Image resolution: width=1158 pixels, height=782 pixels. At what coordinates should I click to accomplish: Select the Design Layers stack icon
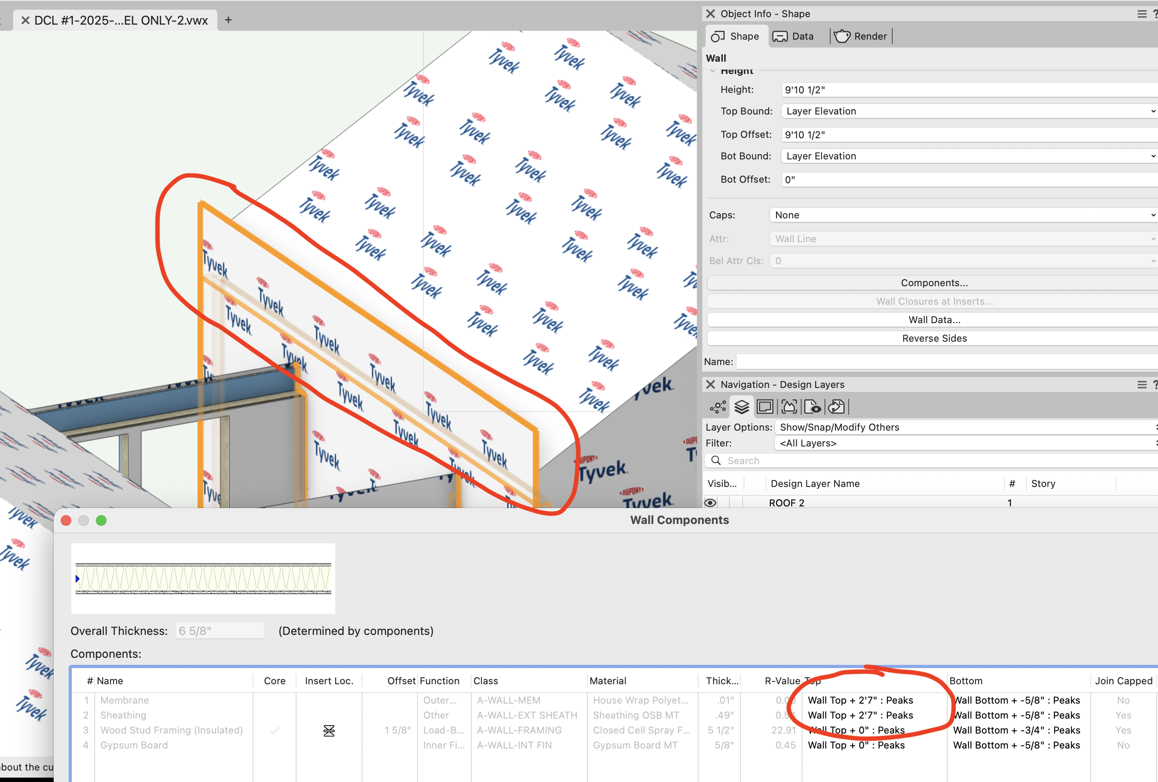[741, 407]
